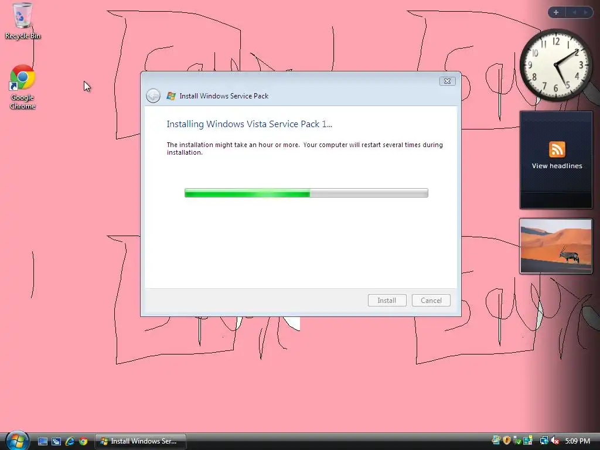The height and width of the screenshot is (450, 600).
Task: Click the muted volume speaker tray icon
Action: tap(555, 441)
